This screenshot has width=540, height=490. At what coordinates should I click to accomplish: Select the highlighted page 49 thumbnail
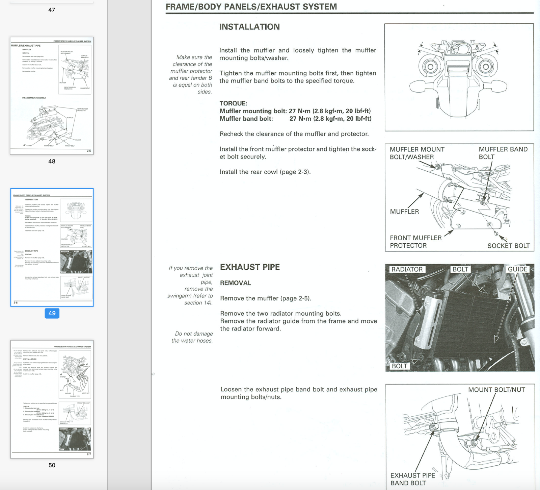click(52, 247)
